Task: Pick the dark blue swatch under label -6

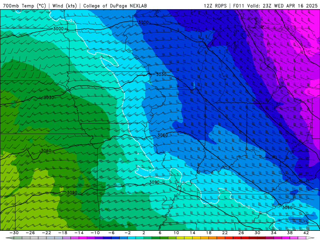Action: click(116, 238)
